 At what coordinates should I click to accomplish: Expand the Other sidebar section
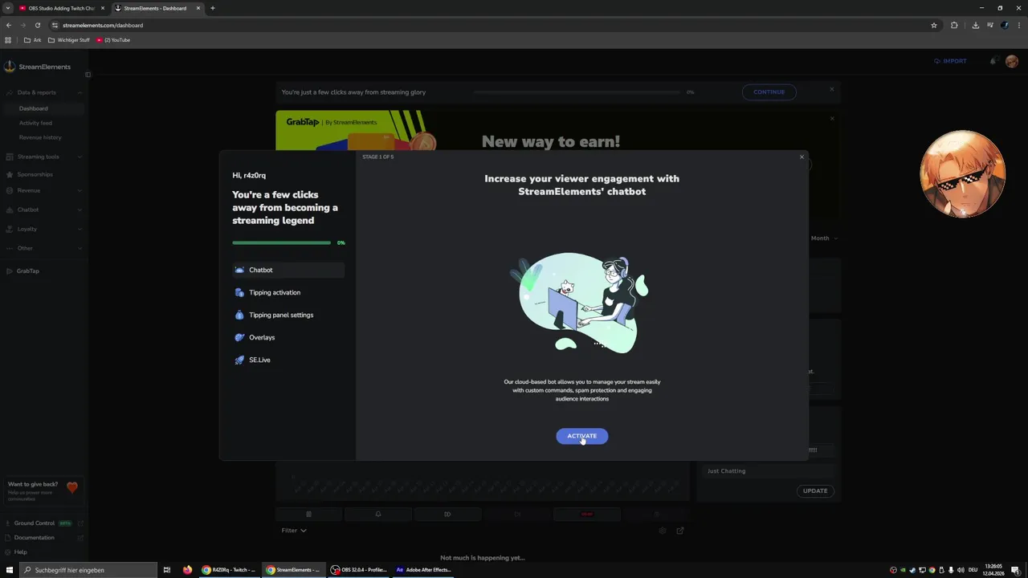click(44, 248)
